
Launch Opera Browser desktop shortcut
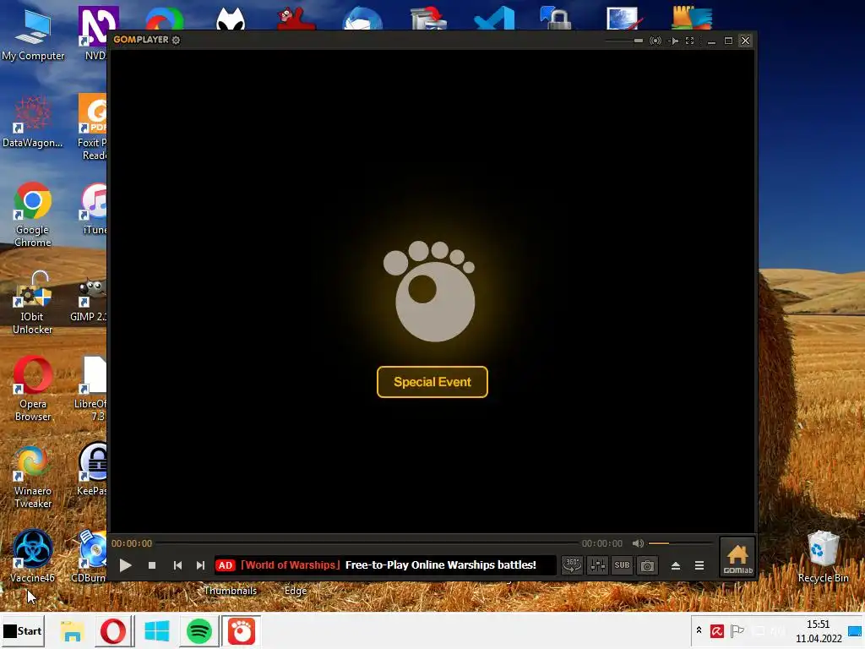pyautogui.click(x=33, y=389)
